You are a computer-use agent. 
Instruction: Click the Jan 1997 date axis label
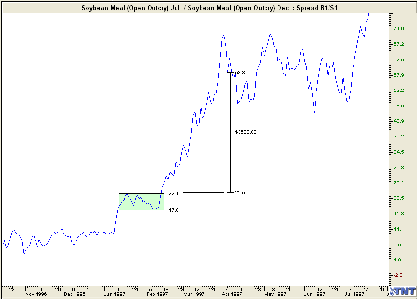pyautogui.click(x=114, y=294)
